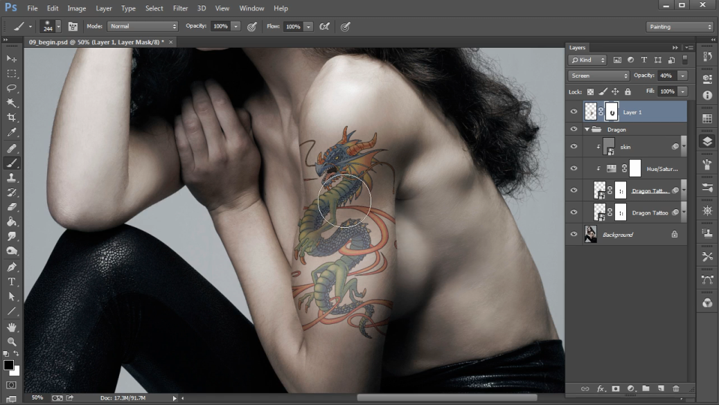Image resolution: width=719 pixels, height=405 pixels.
Task: Hide the Dragon group visibility eye
Action: pos(574,129)
